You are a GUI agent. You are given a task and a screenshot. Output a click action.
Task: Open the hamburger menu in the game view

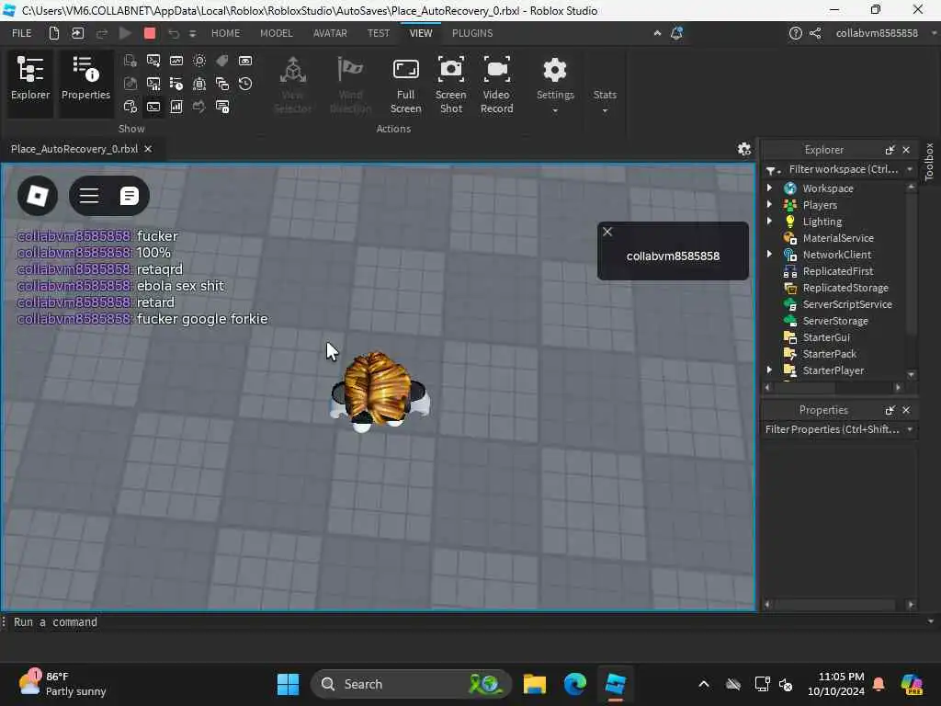pos(89,196)
